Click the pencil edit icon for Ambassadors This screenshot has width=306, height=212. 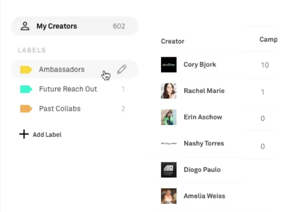[121, 69]
